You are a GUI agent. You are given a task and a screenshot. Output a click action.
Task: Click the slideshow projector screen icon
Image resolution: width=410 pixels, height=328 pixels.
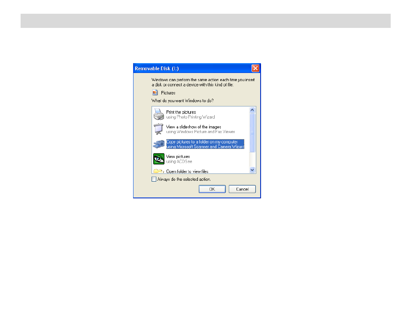click(x=158, y=129)
